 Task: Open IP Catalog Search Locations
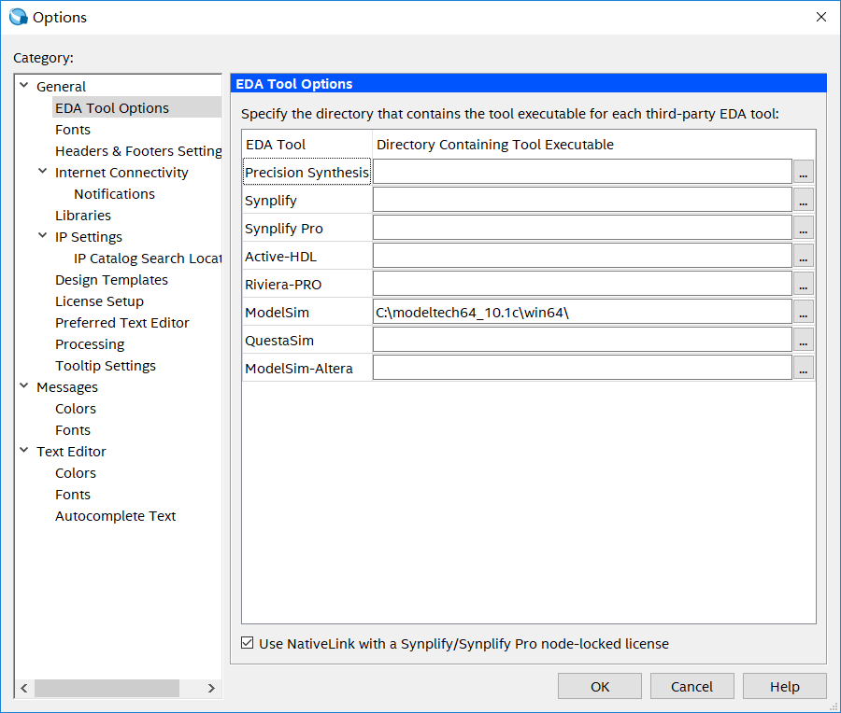coord(148,259)
